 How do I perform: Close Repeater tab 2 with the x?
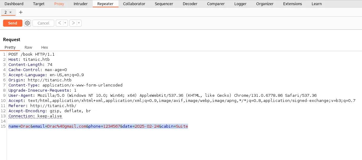(x=10, y=12)
